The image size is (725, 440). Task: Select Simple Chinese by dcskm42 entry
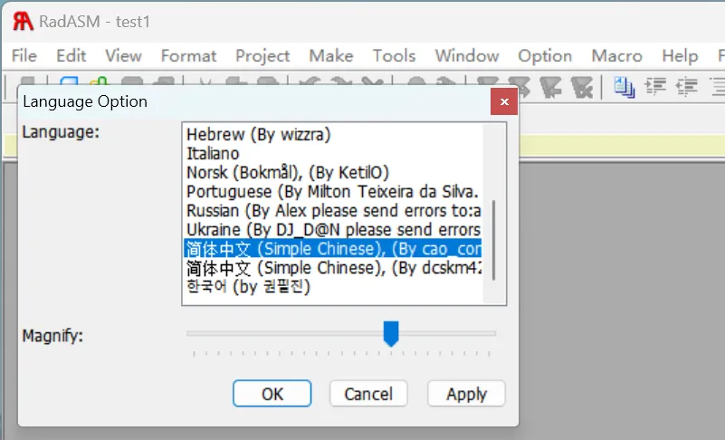coord(332,267)
